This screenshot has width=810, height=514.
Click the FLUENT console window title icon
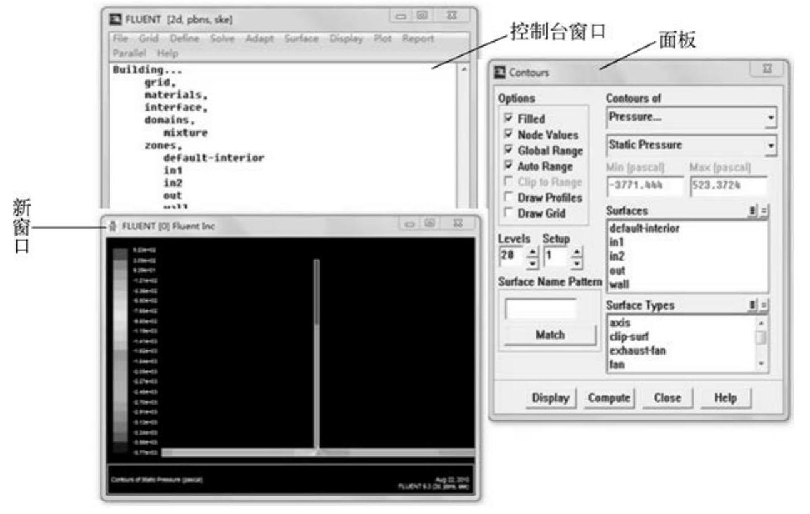pyautogui.click(x=115, y=20)
